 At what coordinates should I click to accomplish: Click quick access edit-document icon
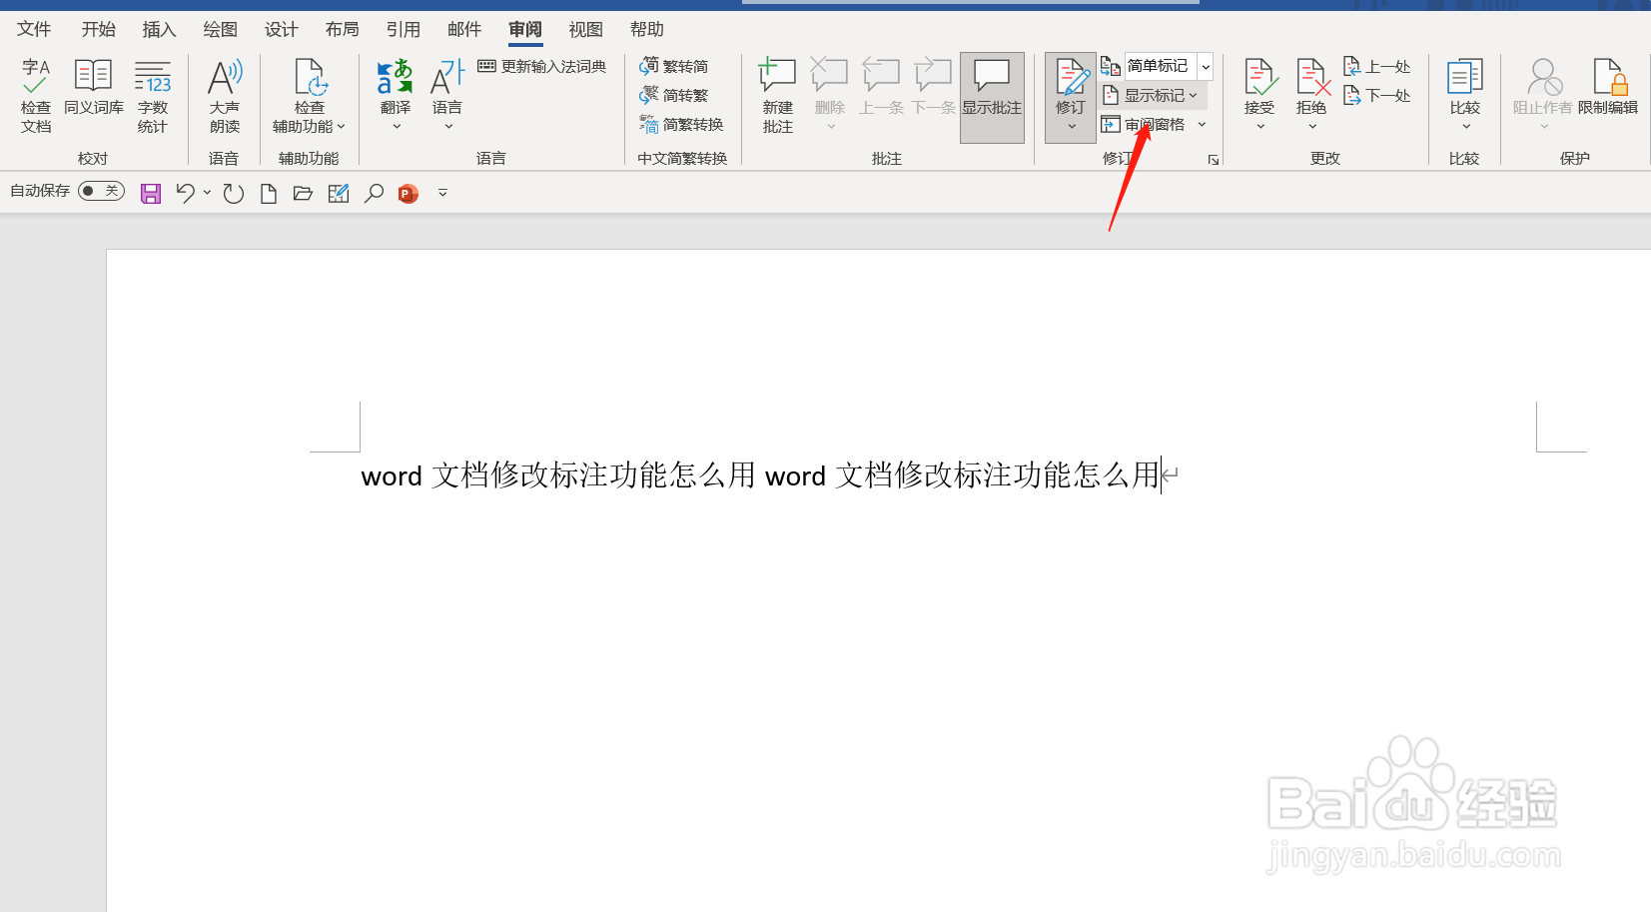339,193
